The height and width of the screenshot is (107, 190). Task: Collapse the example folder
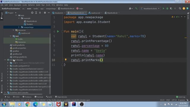[19, 18]
